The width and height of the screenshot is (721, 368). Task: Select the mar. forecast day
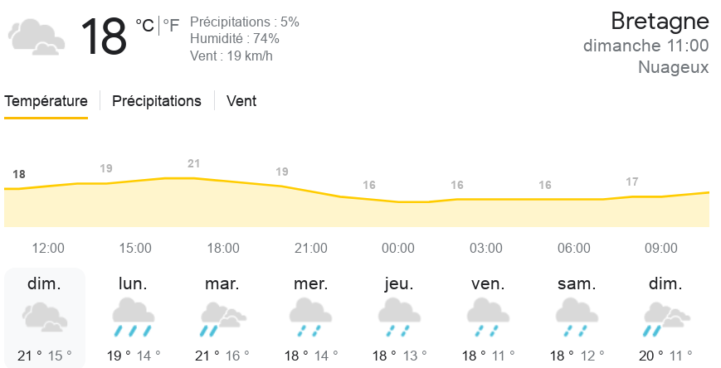pos(222,284)
